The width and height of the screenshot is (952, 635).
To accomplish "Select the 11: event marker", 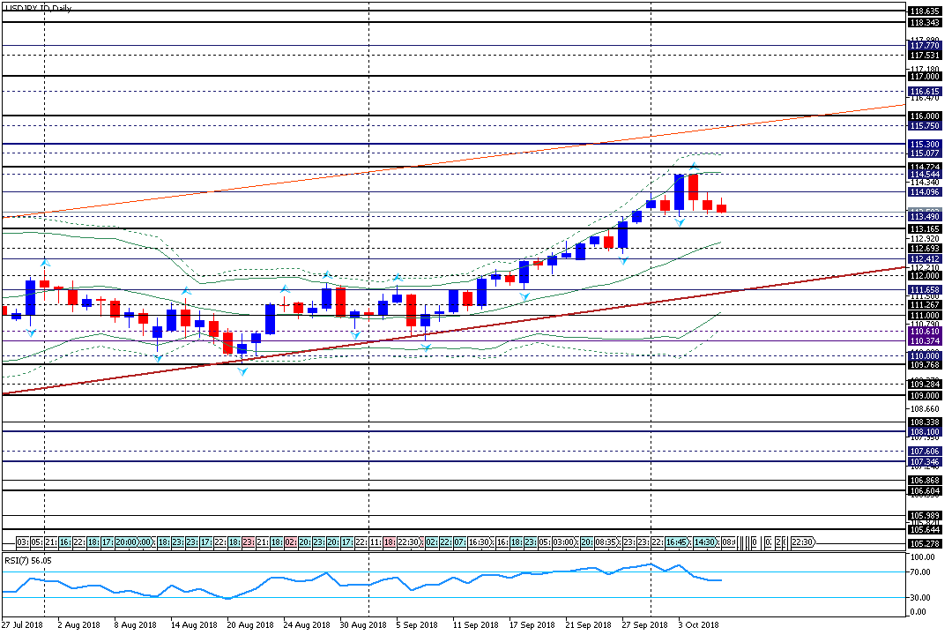I will point(376,542).
